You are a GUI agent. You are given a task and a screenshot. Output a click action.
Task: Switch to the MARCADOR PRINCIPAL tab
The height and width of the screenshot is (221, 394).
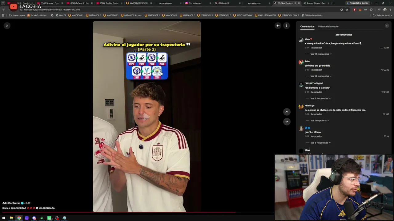click(138, 3)
